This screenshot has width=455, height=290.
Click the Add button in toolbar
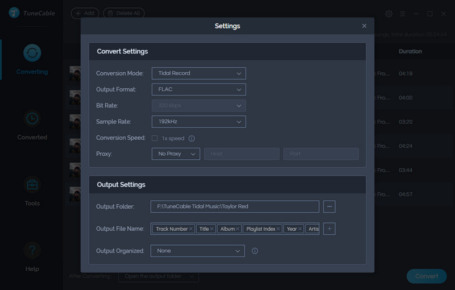(85, 13)
